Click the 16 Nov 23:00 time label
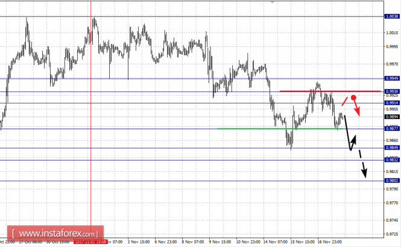Viewport: 401px width, 247px height. coord(329,242)
